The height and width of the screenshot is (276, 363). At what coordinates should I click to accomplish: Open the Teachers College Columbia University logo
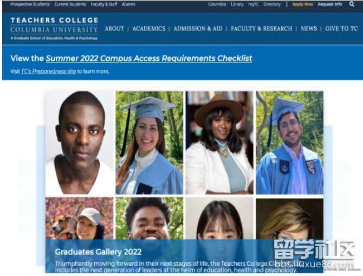(x=54, y=29)
